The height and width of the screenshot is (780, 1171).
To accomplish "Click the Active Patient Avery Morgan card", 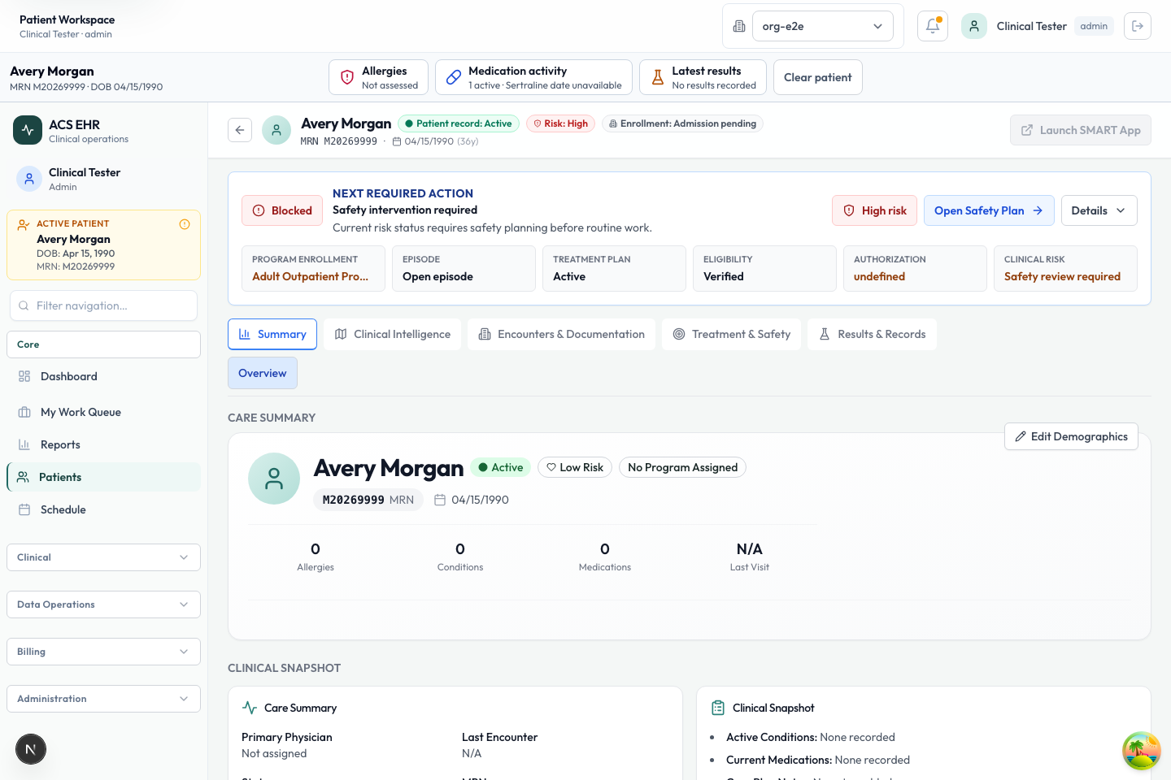I will tap(103, 245).
